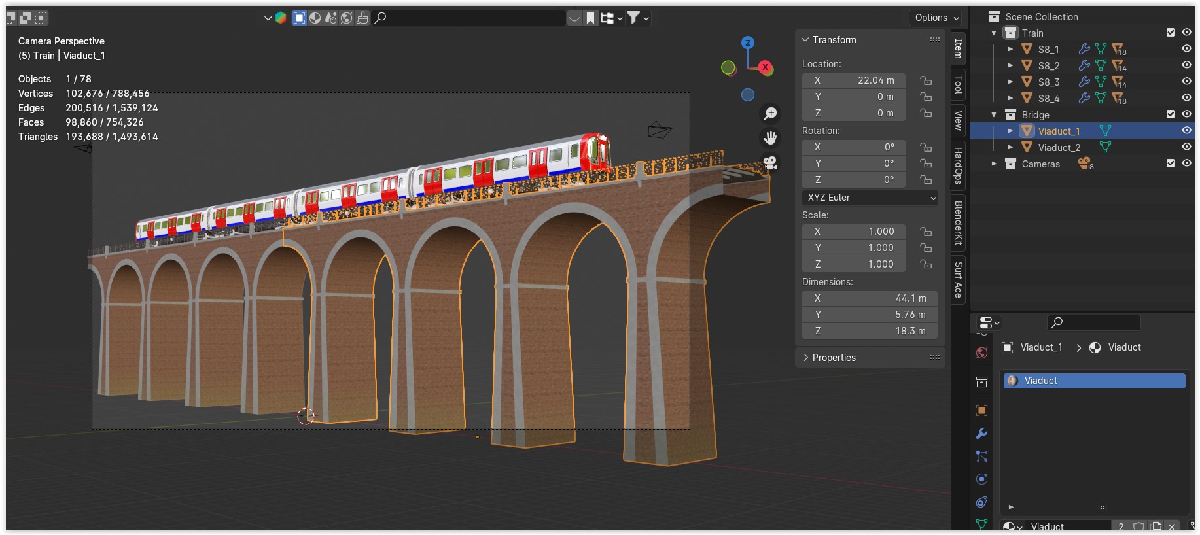Hide the Bridge collection with eye icon
This screenshot has width=1200, height=535.
[1186, 114]
